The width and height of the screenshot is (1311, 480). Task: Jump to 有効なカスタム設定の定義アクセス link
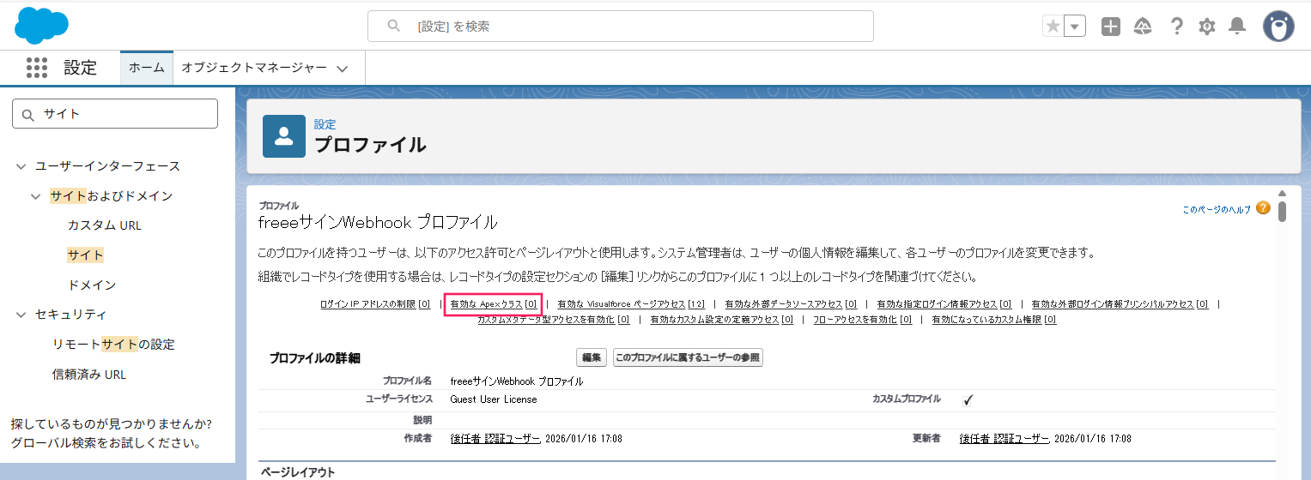pyautogui.click(x=721, y=319)
